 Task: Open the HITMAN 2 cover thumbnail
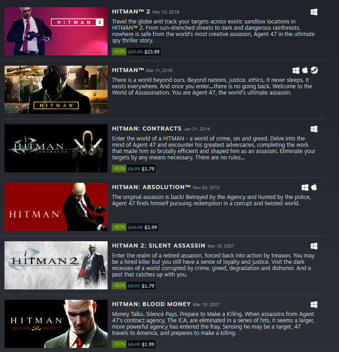point(56,31)
